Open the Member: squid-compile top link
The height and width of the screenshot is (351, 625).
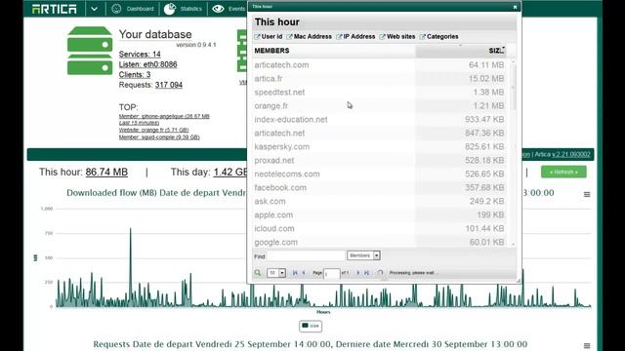pos(159,136)
